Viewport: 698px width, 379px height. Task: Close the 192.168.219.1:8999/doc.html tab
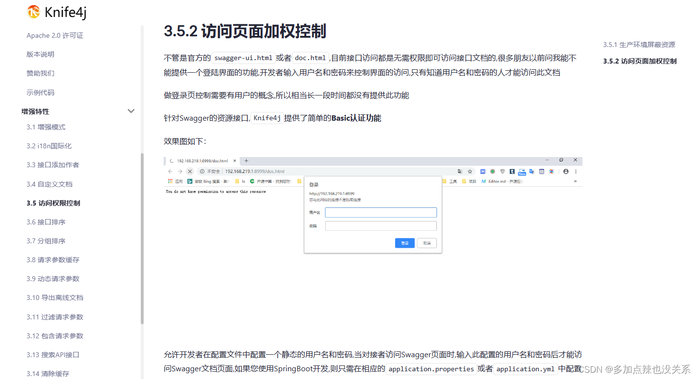[234, 160]
